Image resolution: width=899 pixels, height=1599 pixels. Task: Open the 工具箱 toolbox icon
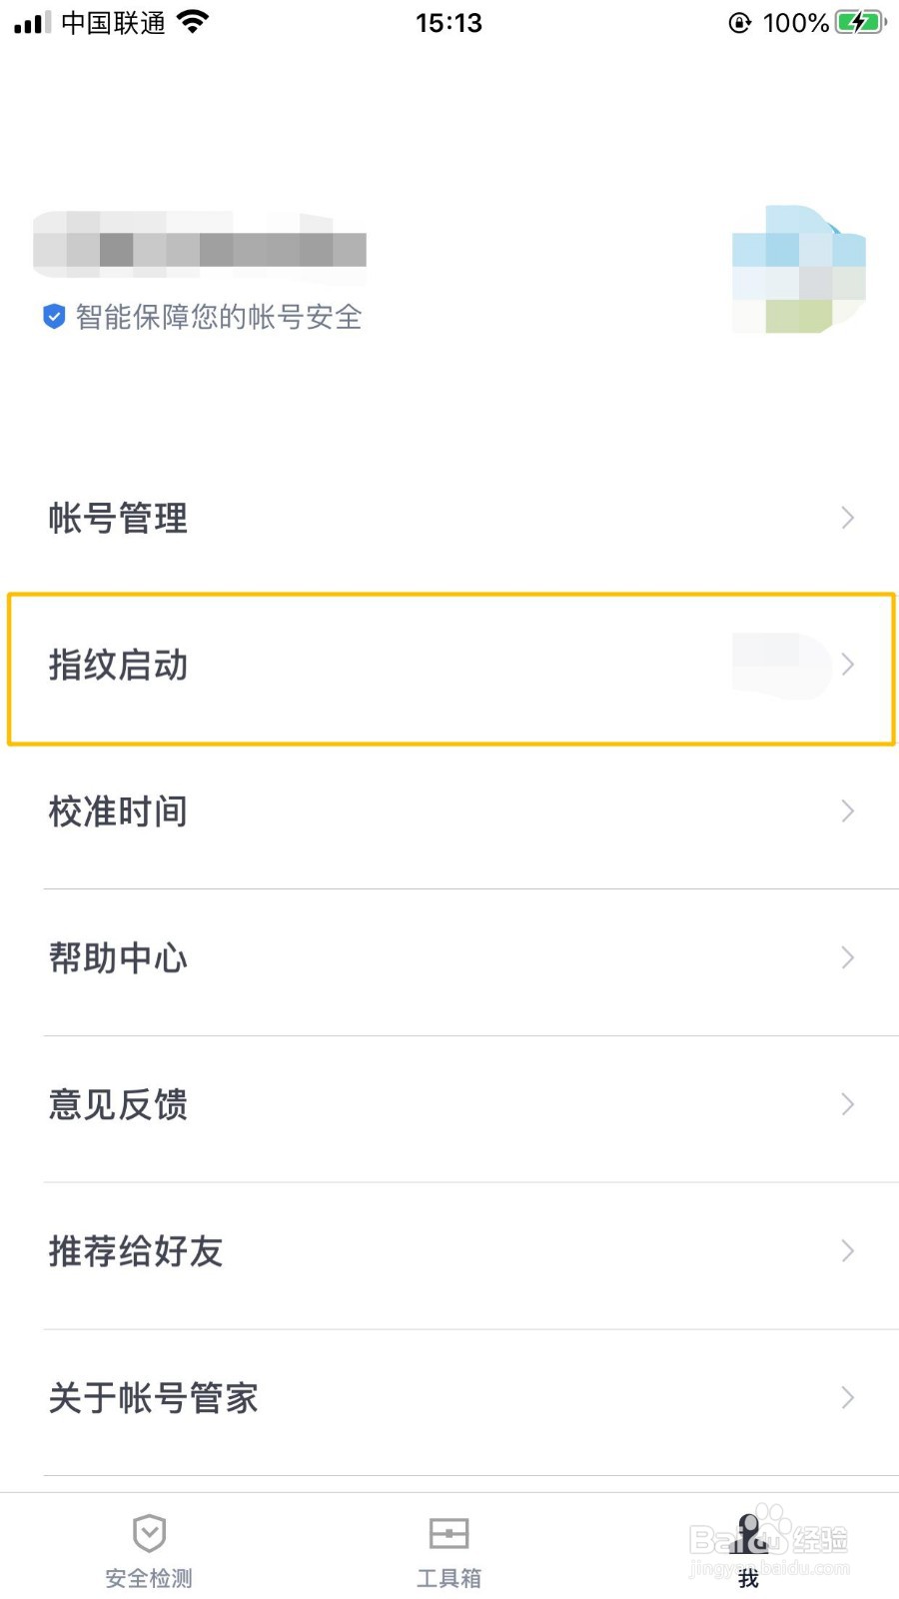449,1533
